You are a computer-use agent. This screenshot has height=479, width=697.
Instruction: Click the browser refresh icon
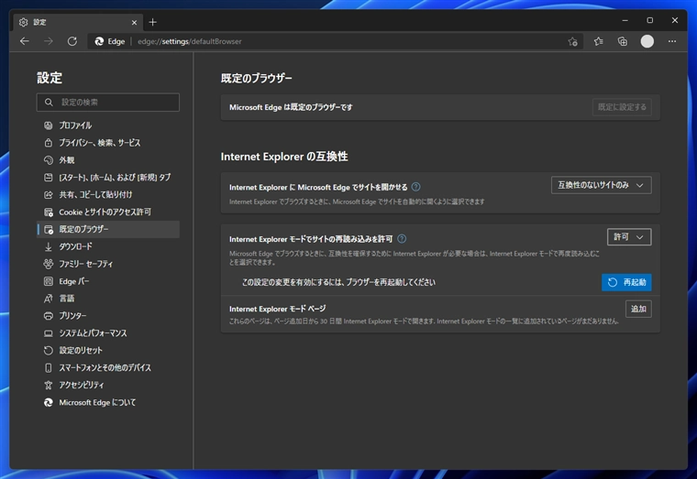pos(72,41)
